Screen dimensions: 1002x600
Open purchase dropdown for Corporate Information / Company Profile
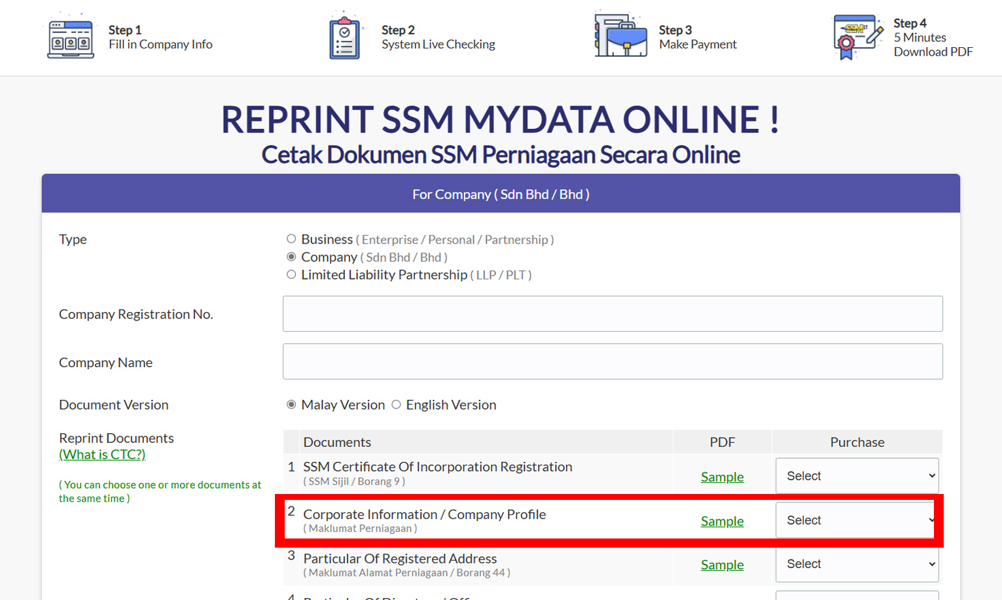[x=857, y=520]
